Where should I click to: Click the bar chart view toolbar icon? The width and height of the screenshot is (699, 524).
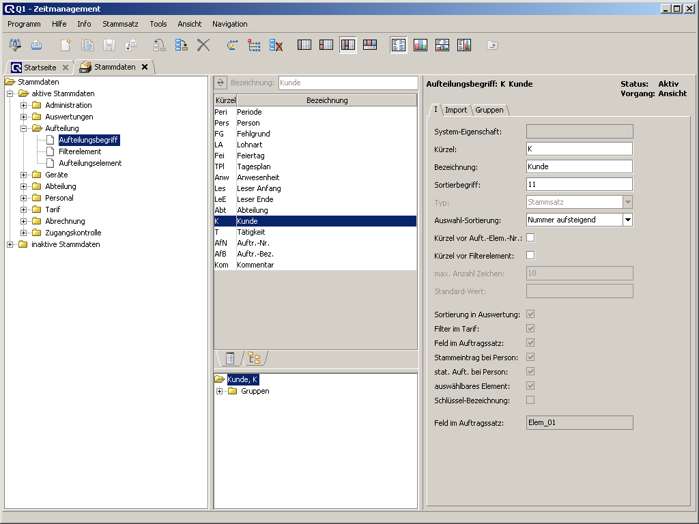(x=420, y=45)
